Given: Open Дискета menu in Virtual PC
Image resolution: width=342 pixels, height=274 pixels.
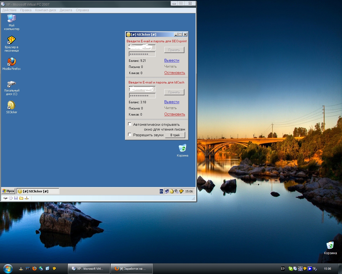Looking at the screenshot, I should pos(66,10).
